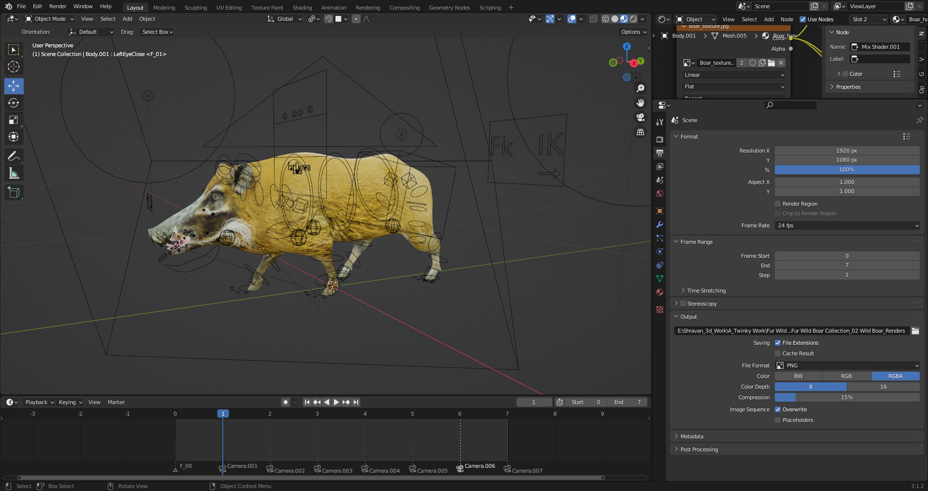Expand the Metadata section

pos(691,436)
